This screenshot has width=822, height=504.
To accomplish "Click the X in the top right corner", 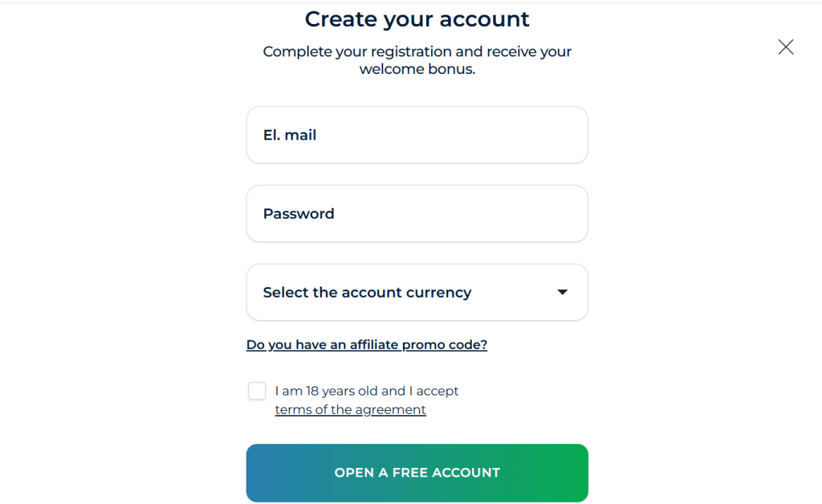I will coord(785,47).
